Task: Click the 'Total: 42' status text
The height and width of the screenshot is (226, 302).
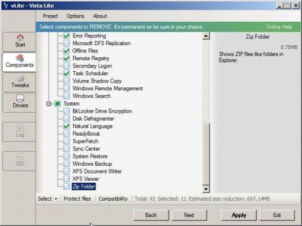Action: click(x=145, y=199)
